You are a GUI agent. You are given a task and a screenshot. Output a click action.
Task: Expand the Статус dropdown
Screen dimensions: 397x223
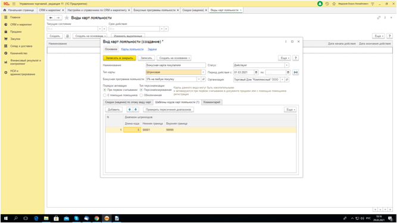pos(287,65)
